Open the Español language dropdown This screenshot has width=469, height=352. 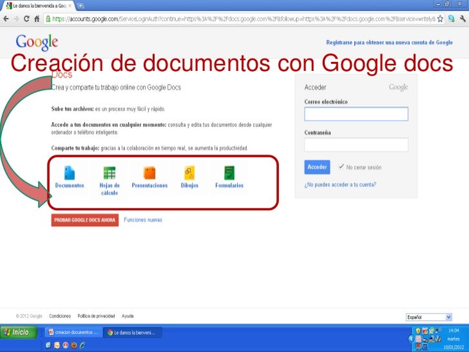click(x=429, y=317)
